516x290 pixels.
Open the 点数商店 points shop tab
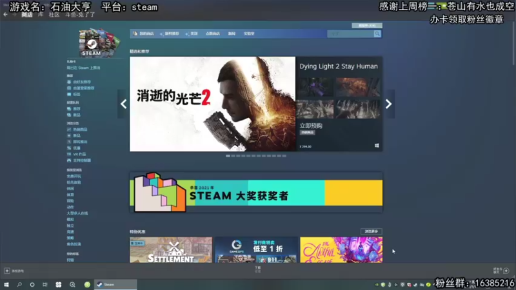[213, 34]
